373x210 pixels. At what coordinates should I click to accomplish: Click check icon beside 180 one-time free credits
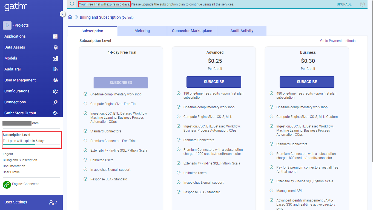pos(179,93)
